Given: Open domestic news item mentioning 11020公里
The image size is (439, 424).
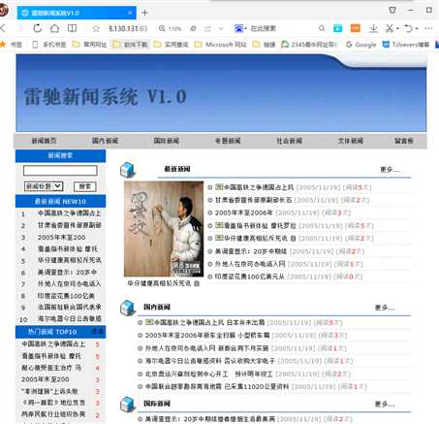Looking at the screenshot, I should point(217,386).
